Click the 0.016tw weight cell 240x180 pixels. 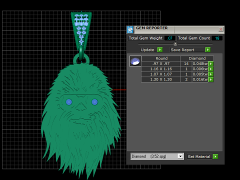tap(200, 79)
